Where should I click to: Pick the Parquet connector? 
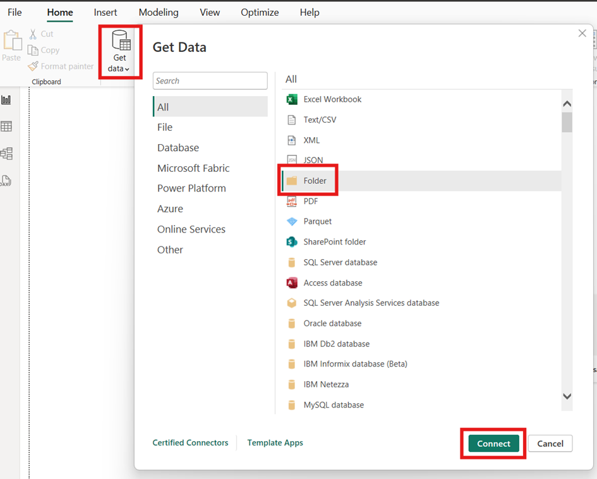pos(317,221)
